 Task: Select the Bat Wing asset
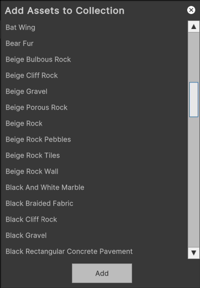click(x=20, y=27)
